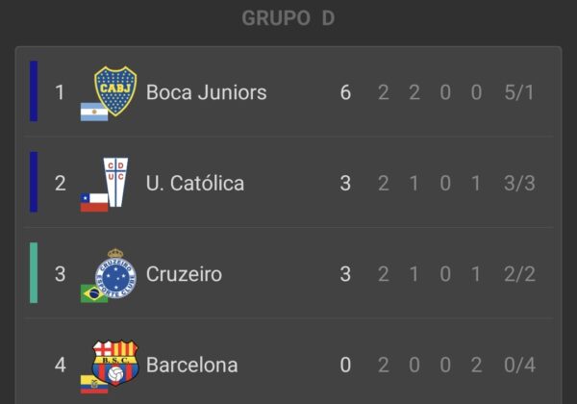Click the U. Católica club crest
577x404 pixels.
[x=116, y=180]
